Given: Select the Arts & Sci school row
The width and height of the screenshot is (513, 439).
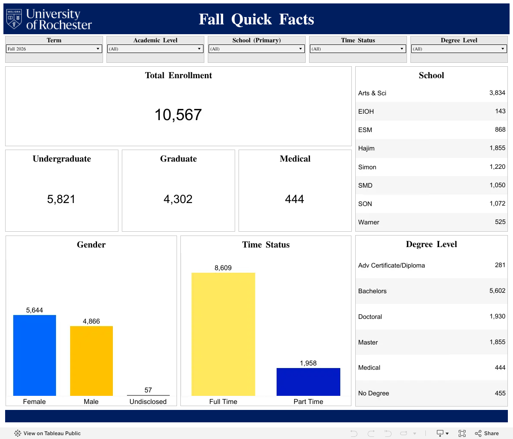Looking at the screenshot, I should (431, 93).
